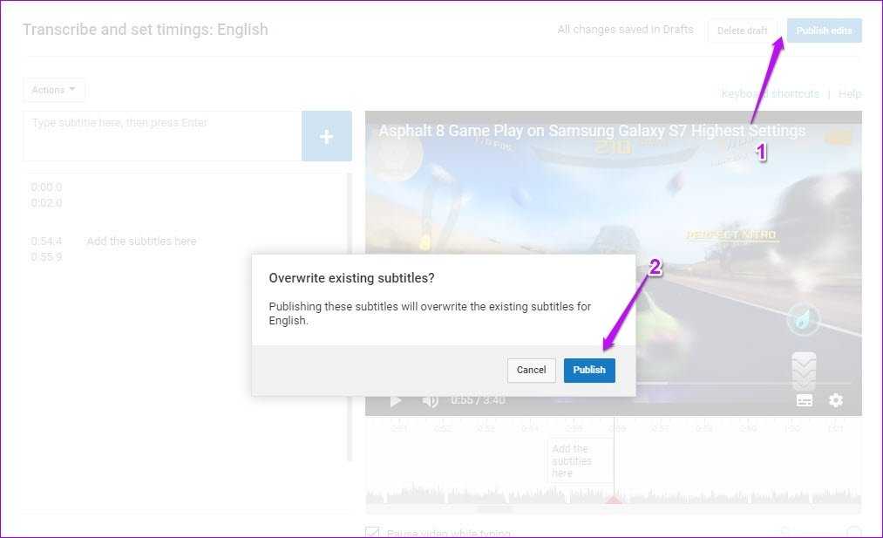
Task: Click the subtitle text input box
Action: (162, 136)
